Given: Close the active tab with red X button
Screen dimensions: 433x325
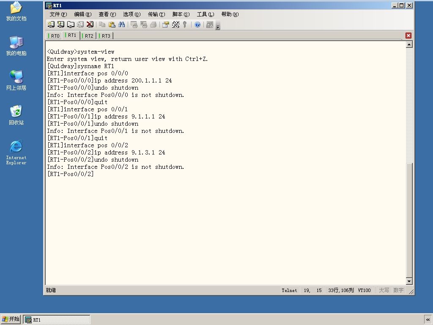Looking at the screenshot, I should (408, 36).
